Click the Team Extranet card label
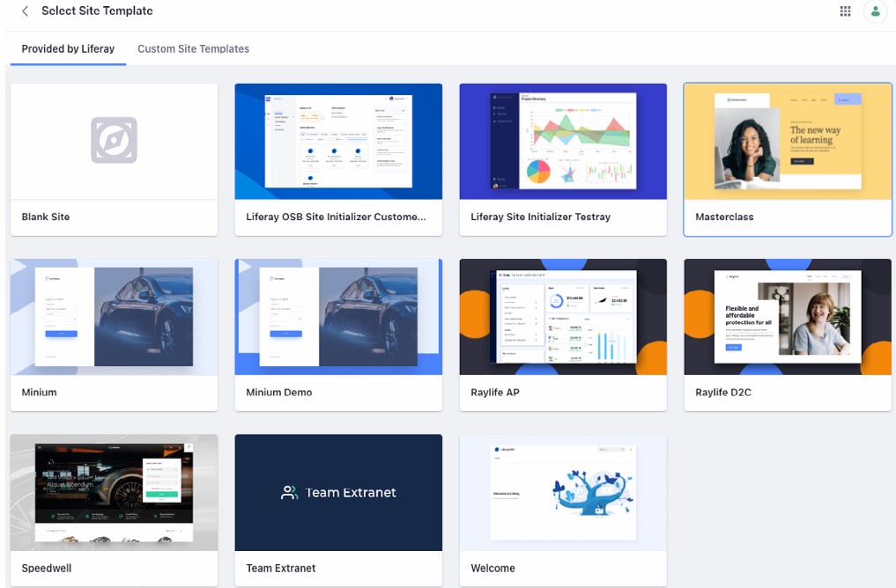Viewport: 896px width, 588px height. (x=280, y=568)
